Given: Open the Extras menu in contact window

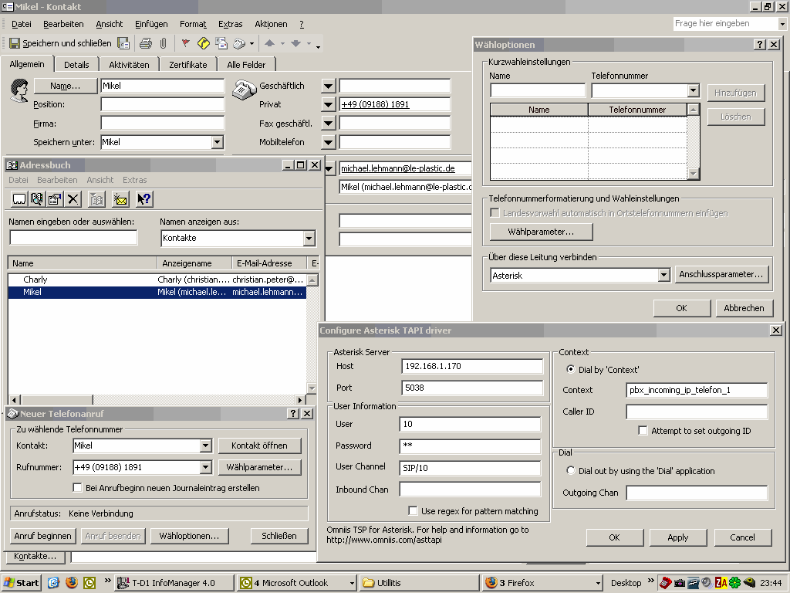Looking at the screenshot, I should tap(230, 24).
